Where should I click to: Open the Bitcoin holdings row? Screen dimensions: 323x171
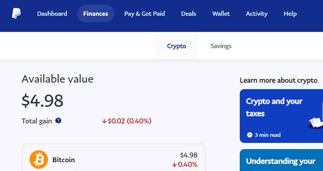pyautogui.click(x=114, y=159)
